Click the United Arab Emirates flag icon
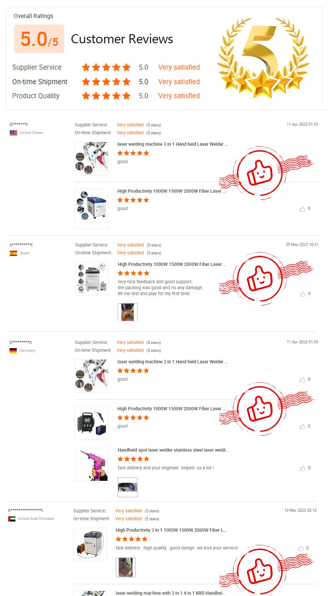Viewport: 328px width, 596px height. [12, 519]
